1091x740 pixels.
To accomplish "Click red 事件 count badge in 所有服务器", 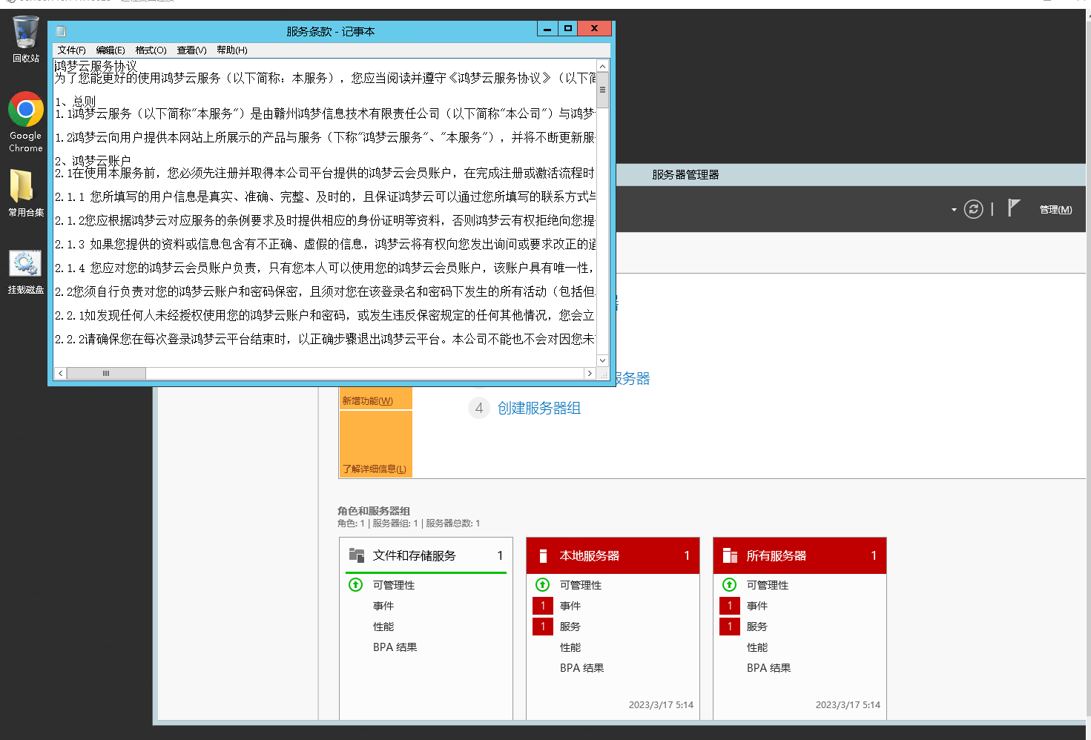I will (730, 606).
